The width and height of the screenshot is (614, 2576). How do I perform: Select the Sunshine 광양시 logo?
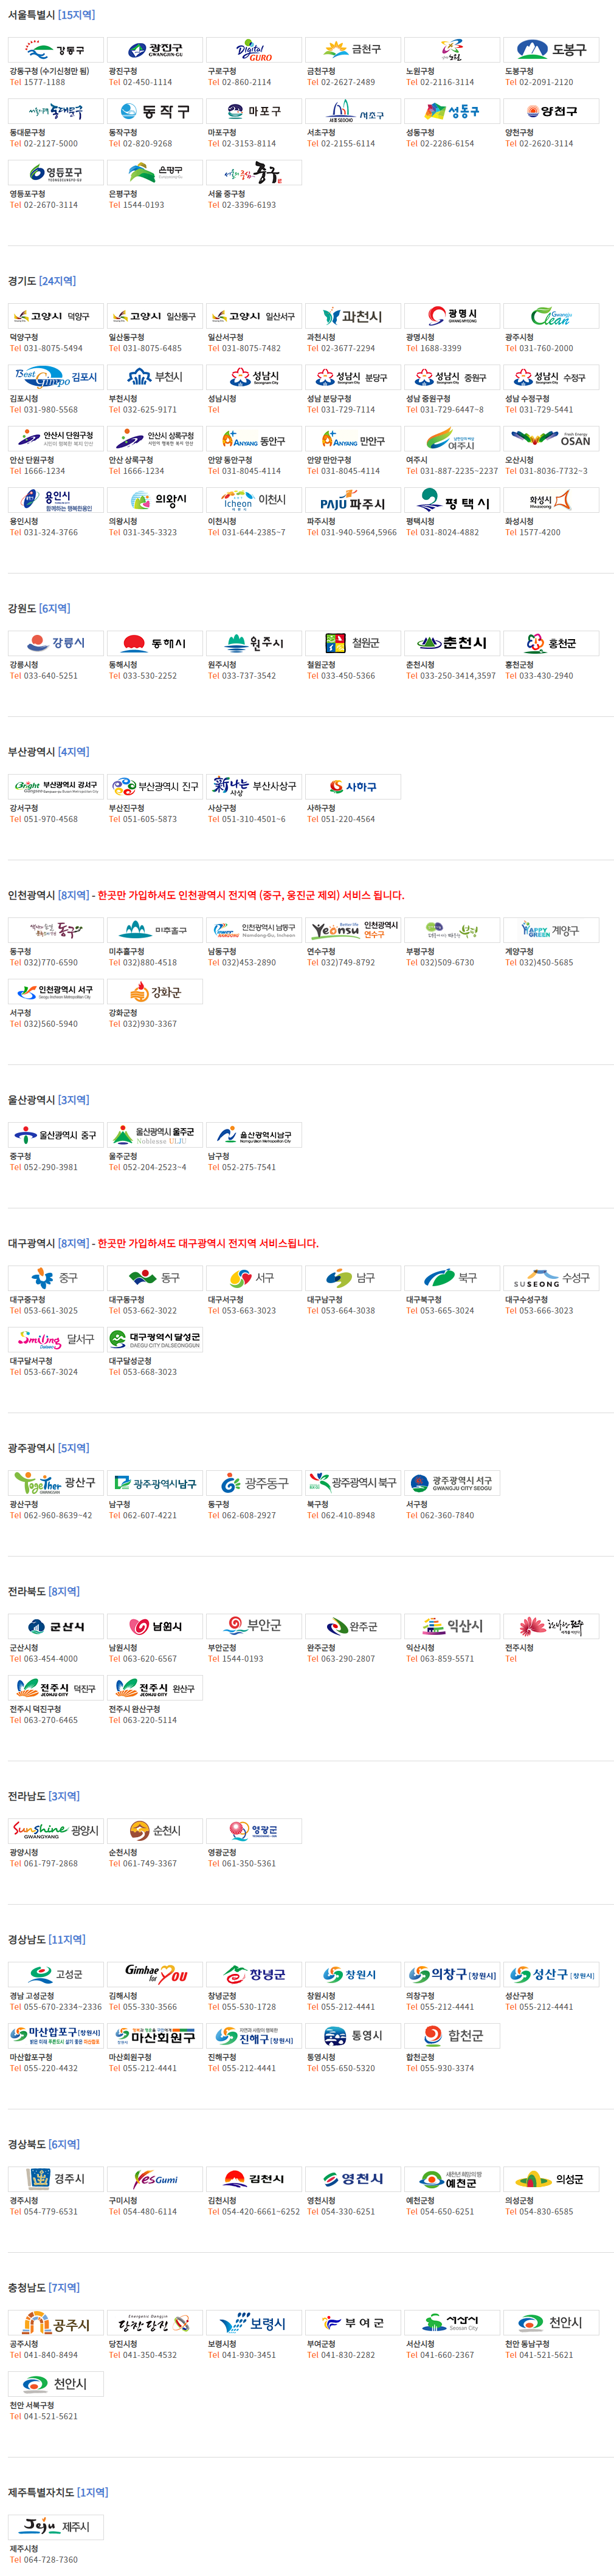(x=56, y=1831)
